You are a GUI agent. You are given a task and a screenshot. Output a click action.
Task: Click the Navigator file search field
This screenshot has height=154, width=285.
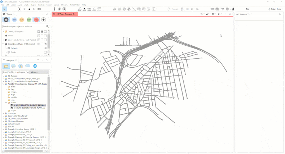tap(16, 72)
